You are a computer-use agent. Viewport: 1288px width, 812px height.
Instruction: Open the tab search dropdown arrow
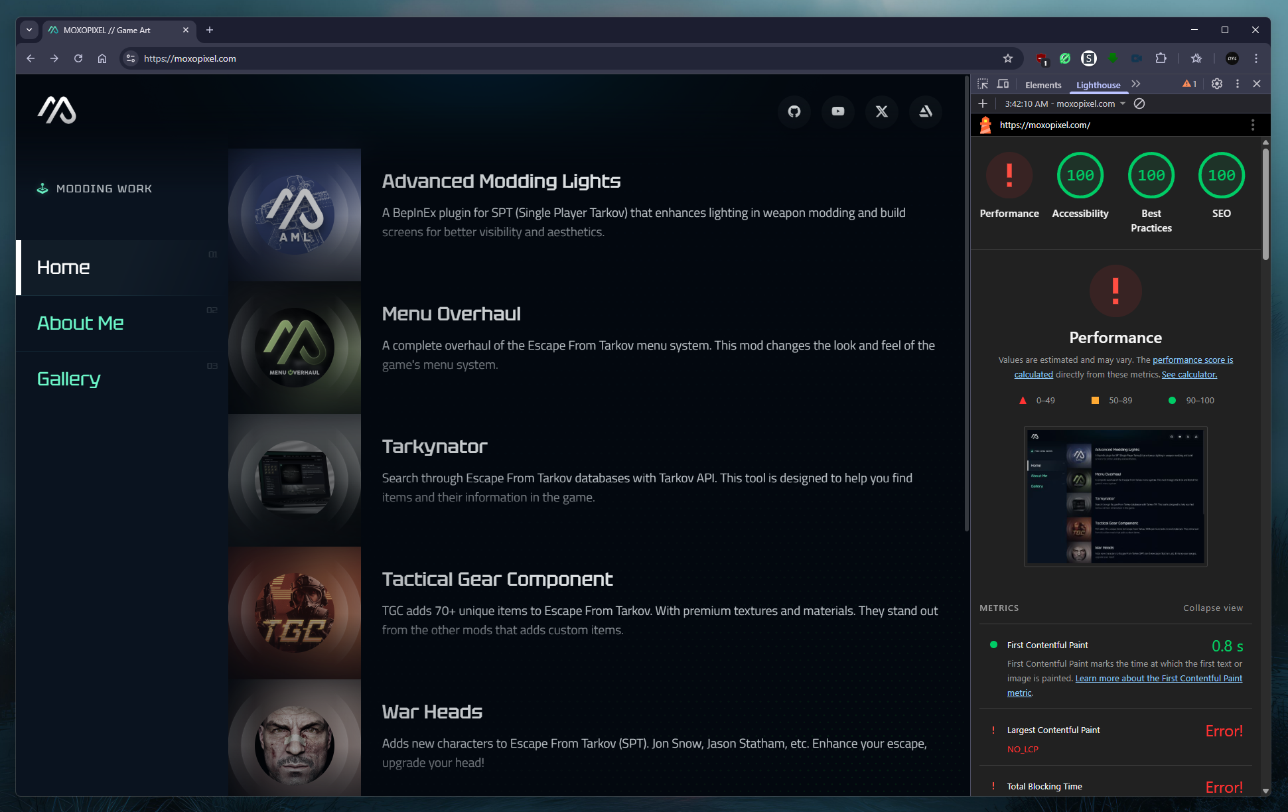click(x=29, y=30)
